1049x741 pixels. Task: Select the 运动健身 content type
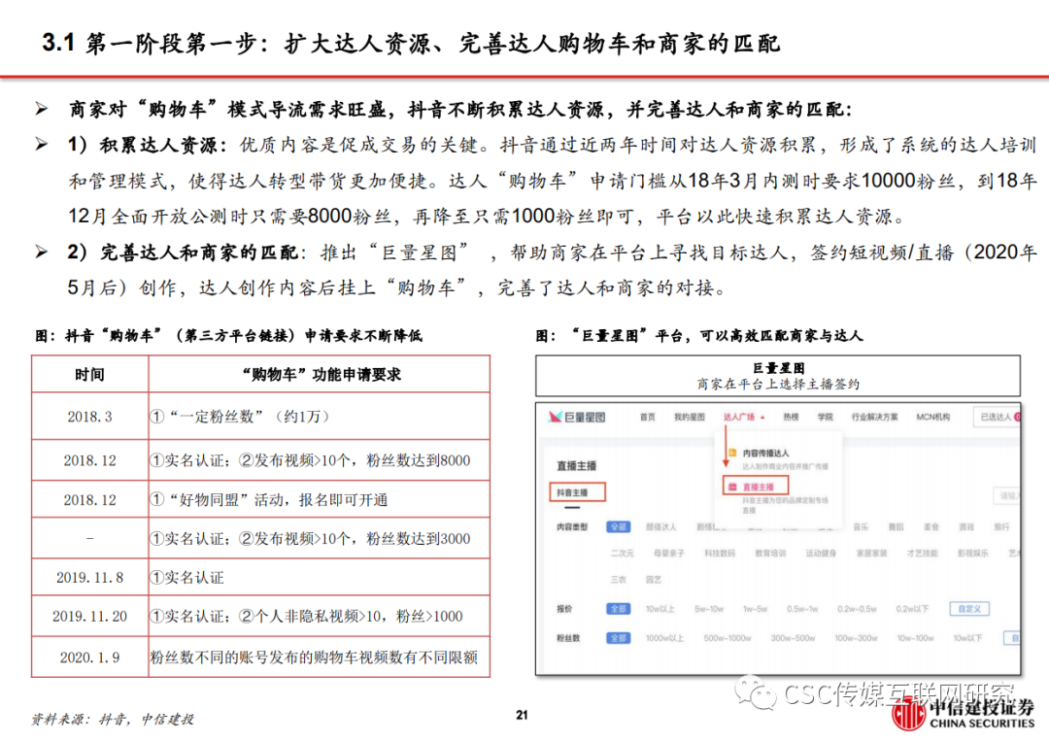pos(821,553)
